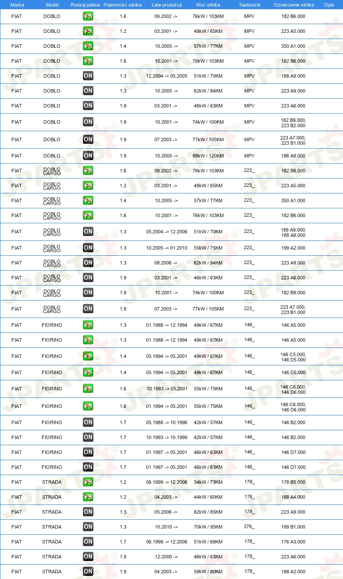Click date range 10.1993 -> 10.1999
The height and width of the screenshot is (579, 343).
[x=167, y=437]
